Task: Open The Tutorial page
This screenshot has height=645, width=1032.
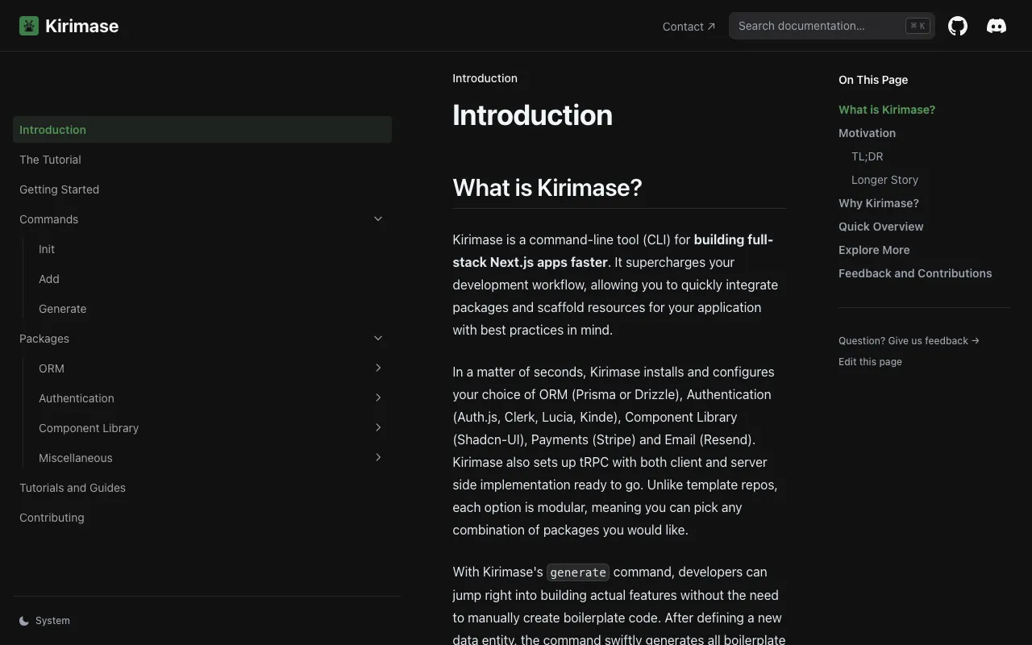Action: click(x=202, y=160)
